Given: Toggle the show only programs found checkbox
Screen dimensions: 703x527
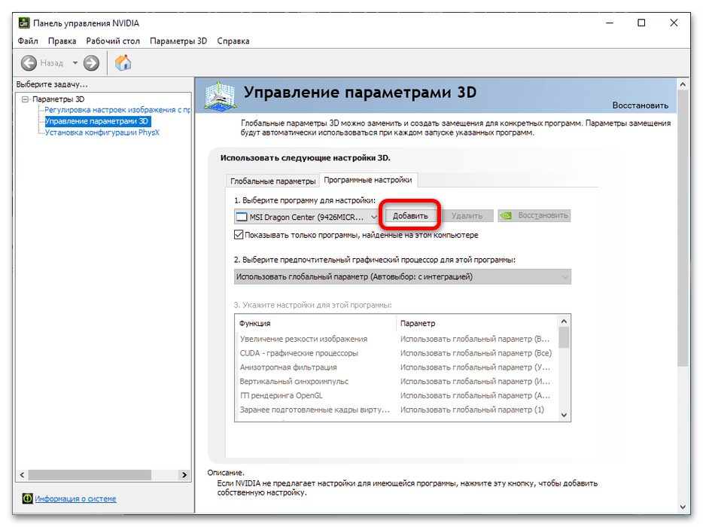Looking at the screenshot, I should [239, 235].
